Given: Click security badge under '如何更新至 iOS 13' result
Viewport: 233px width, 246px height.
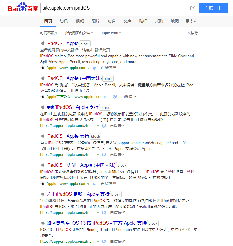Looking at the screenshot, I should click(x=104, y=241).
